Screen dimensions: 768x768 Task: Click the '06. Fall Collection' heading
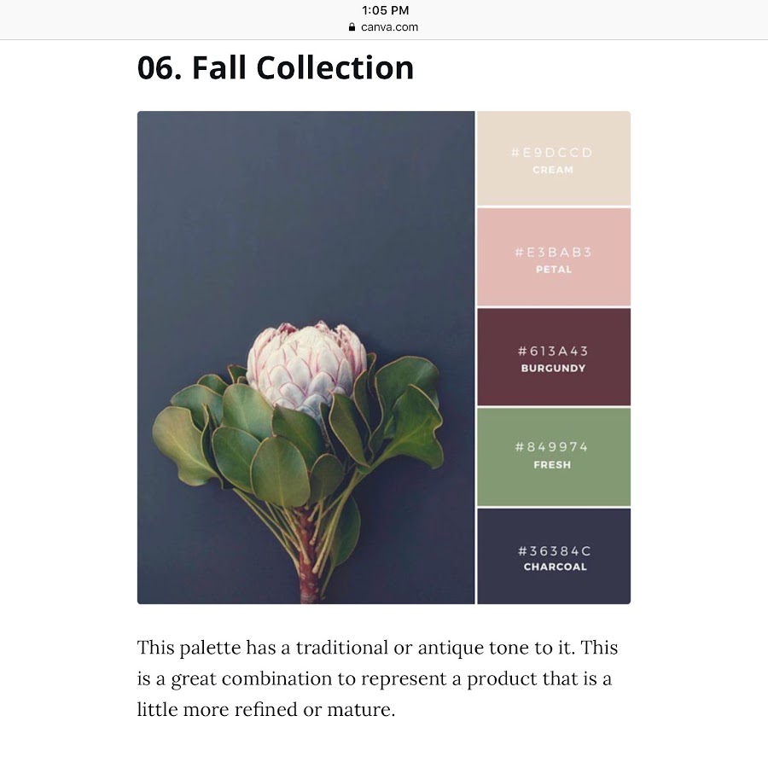(276, 67)
